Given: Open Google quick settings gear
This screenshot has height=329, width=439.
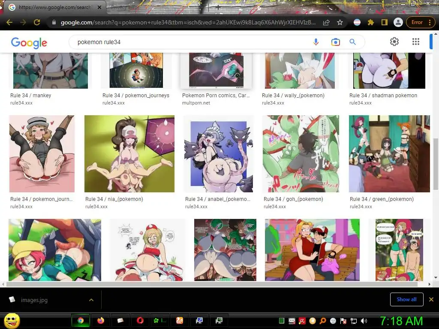Looking at the screenshot, I should click(394, 42).
